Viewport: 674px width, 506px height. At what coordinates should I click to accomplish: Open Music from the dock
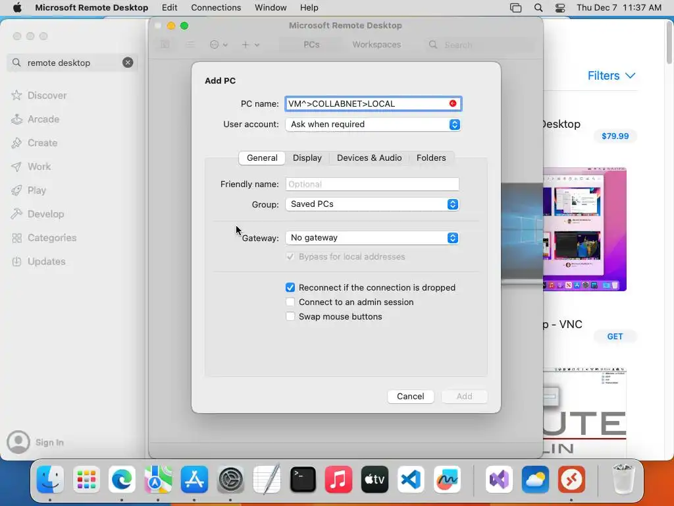pyautogui.click(x=338, y=480)
